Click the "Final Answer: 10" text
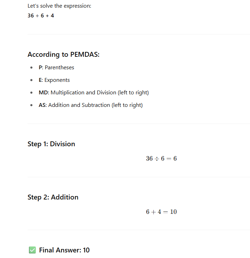The width and height of the screenshot is (250, 258). 64,250
